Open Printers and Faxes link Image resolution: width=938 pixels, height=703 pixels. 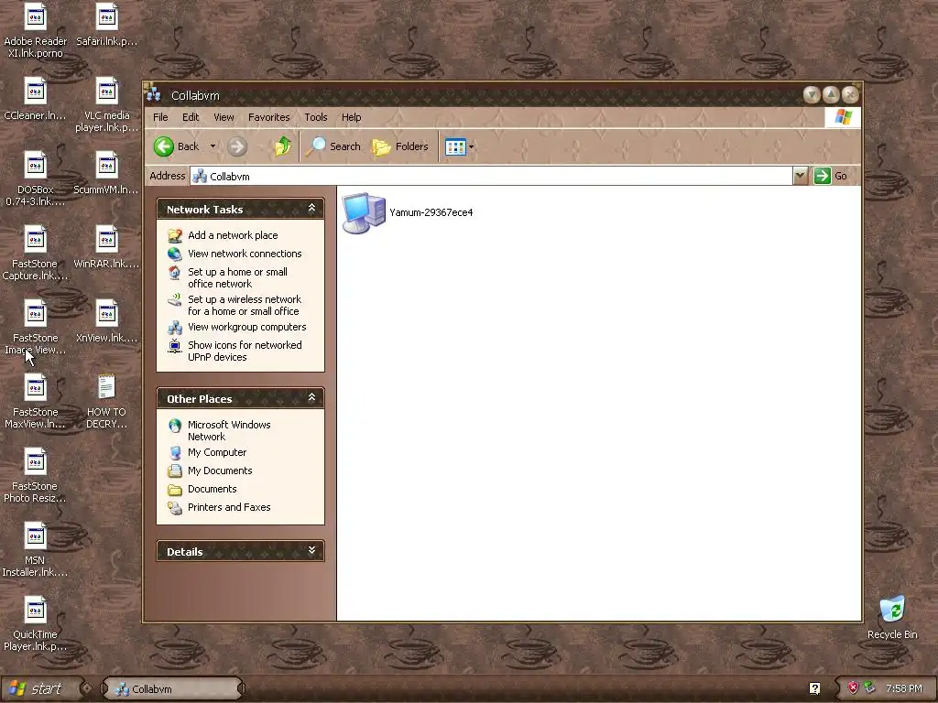pyautogui.click(x=229, y=507)
